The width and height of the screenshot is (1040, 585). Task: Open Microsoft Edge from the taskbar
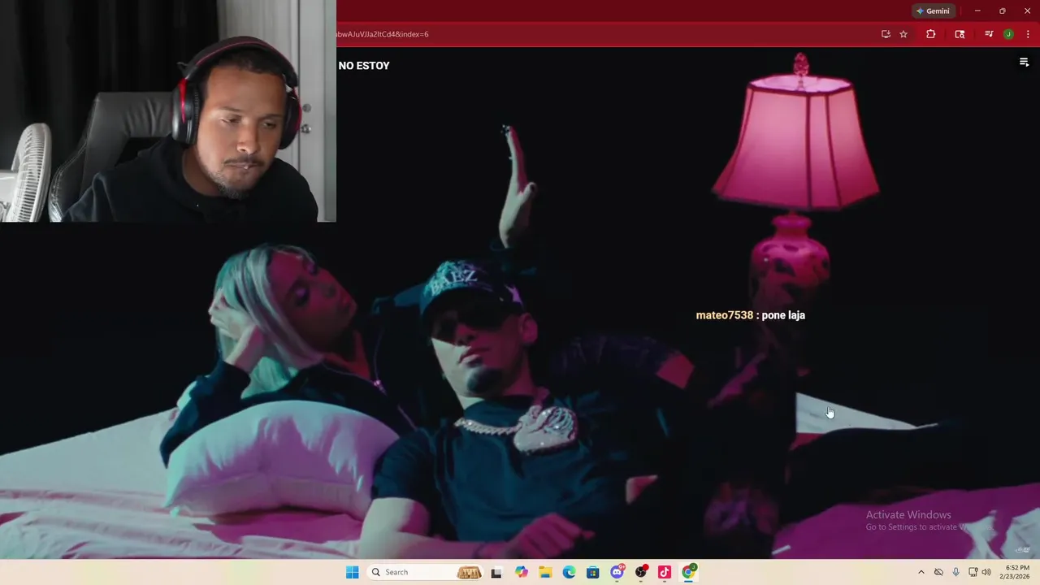(569, 572)
